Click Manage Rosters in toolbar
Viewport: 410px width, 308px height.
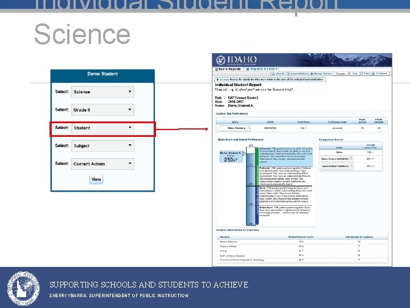321,74
